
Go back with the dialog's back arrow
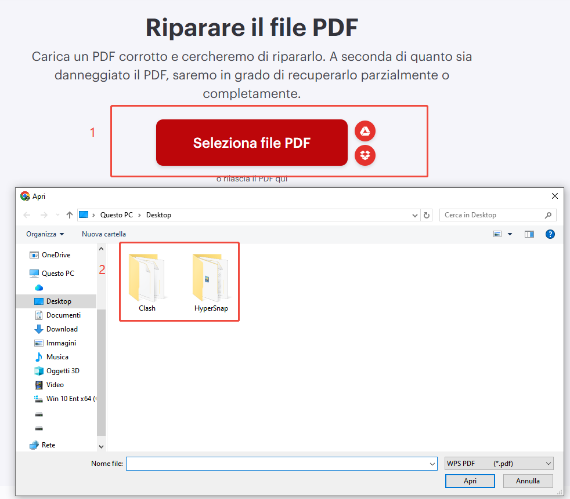27,215
